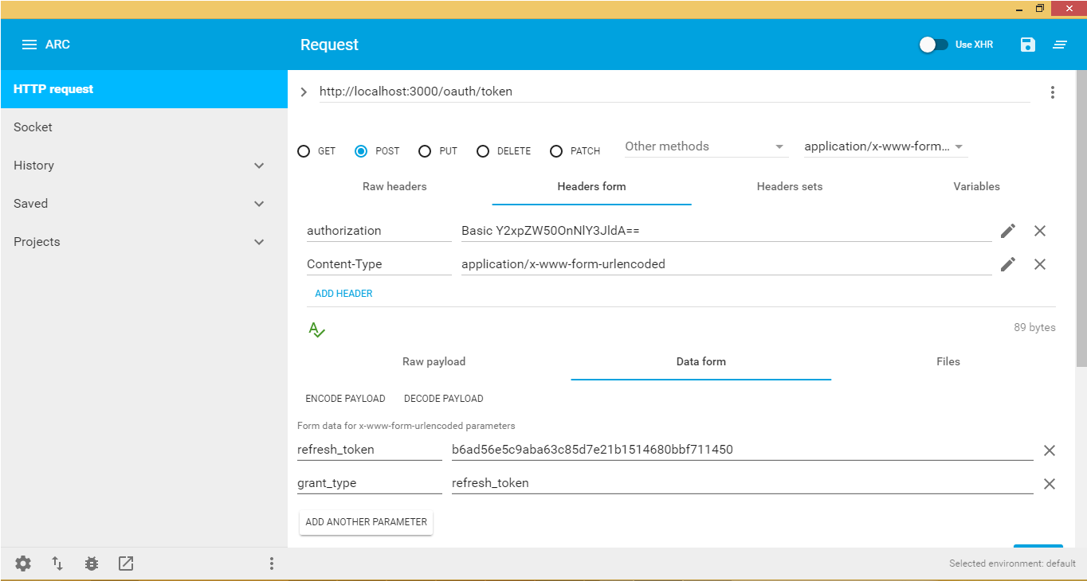1087x581 pixels.
Task: Select HTTP request in the sidebar
Action: coord(144,89)
